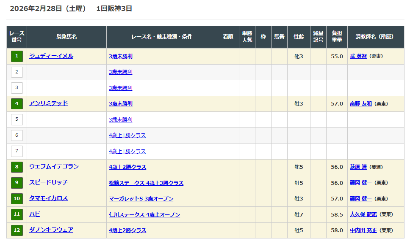This screenshot has height=241, width=410.
Task: Open horse page for ジュディーイメル
Action: point(51,56)
